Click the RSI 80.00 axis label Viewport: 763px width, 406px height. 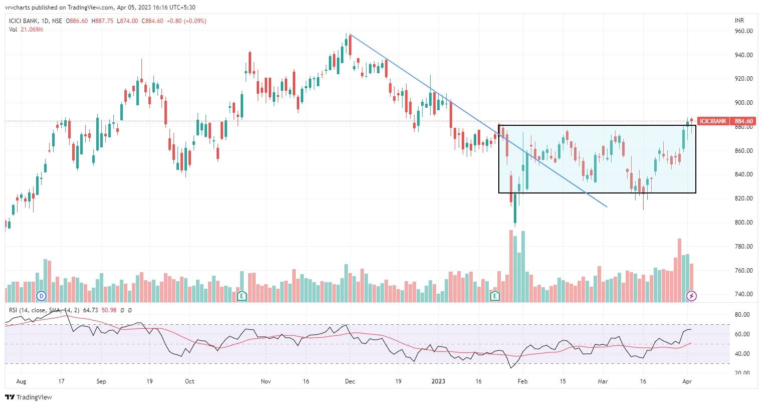point(742,315)
